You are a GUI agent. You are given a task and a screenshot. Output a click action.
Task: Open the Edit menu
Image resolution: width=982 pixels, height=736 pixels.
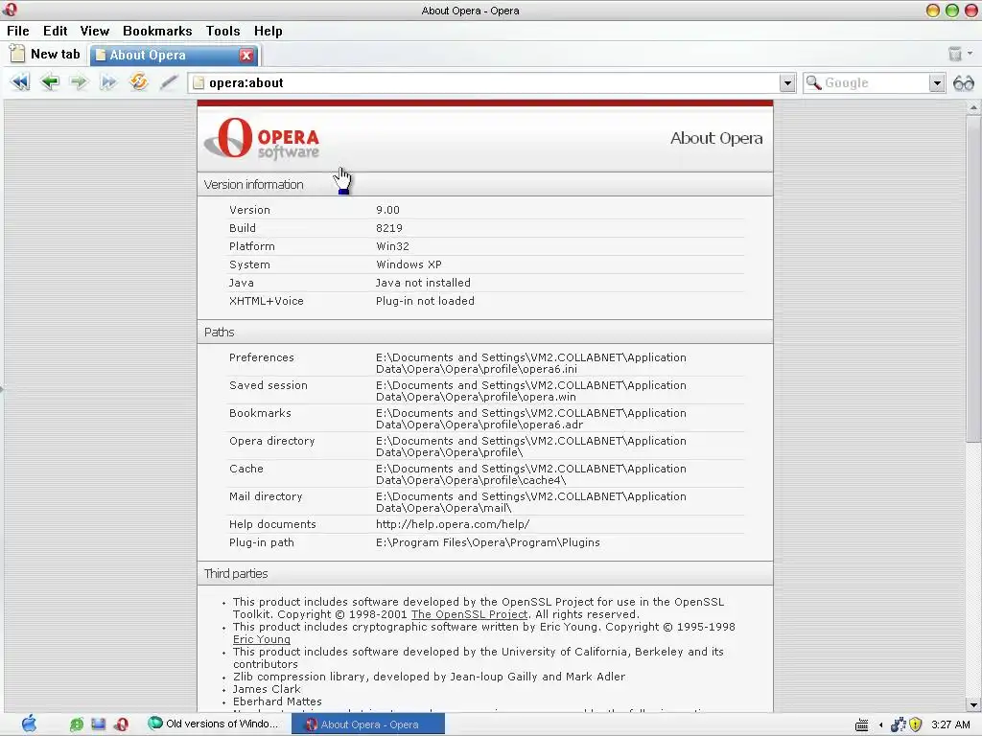click(x=55, y=31)
